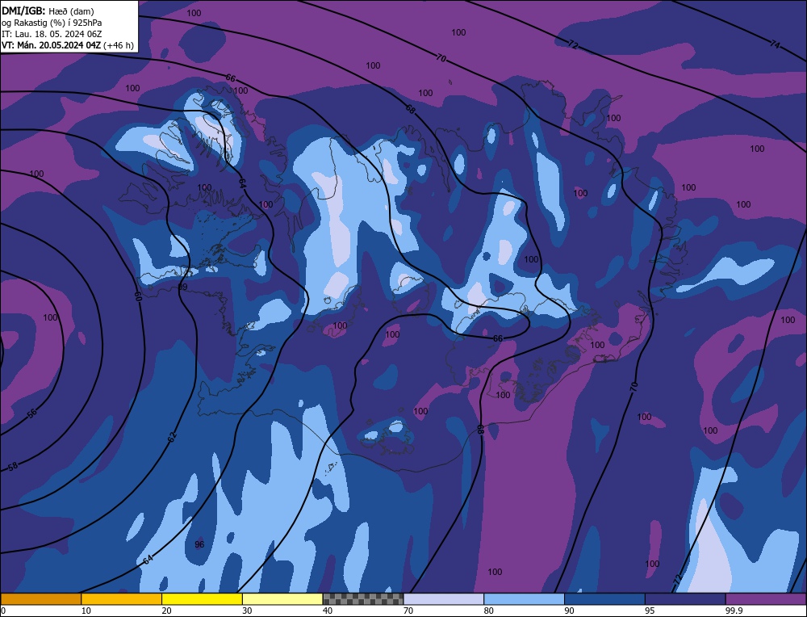
Task: Pick the light blue 80–90 legend swatch
Action: pos(524,599)
